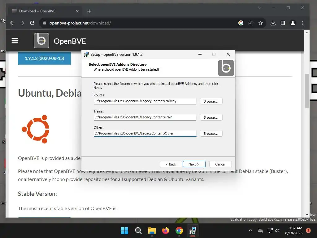Open Windows Search from taskbar
Viewport: 317px width, 238px height.
pyautogui.click(x=138, y=231)
